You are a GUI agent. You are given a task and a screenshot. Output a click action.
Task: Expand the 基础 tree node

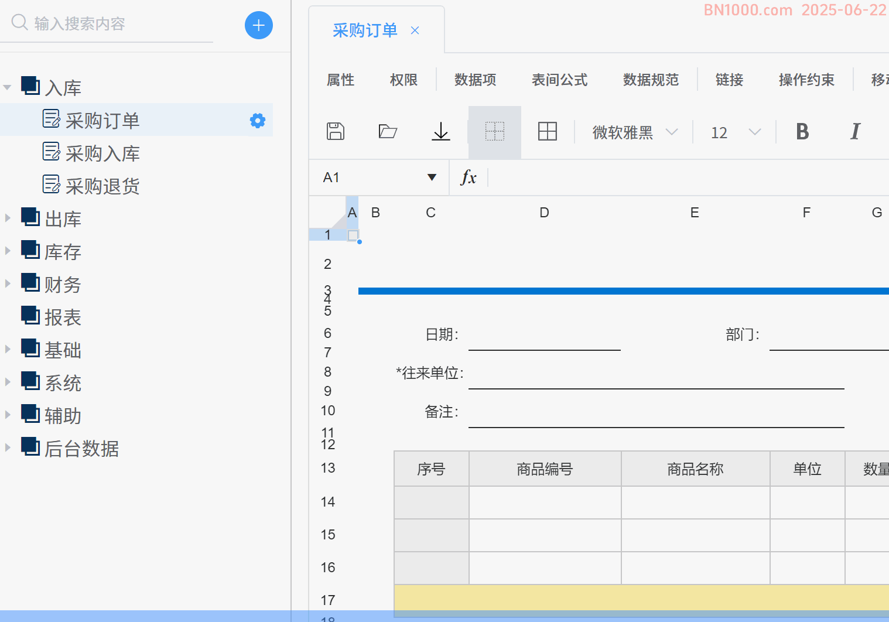8,349
